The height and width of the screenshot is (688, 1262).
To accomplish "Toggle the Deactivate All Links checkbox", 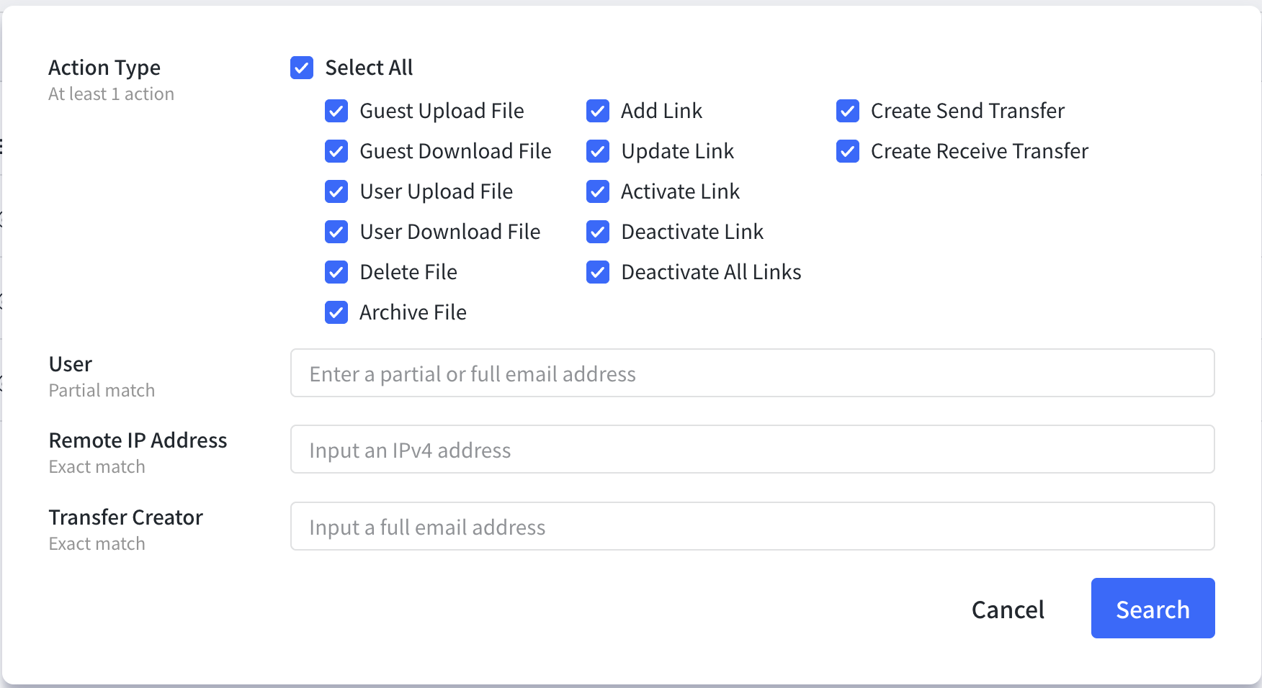I will point(598,272).
